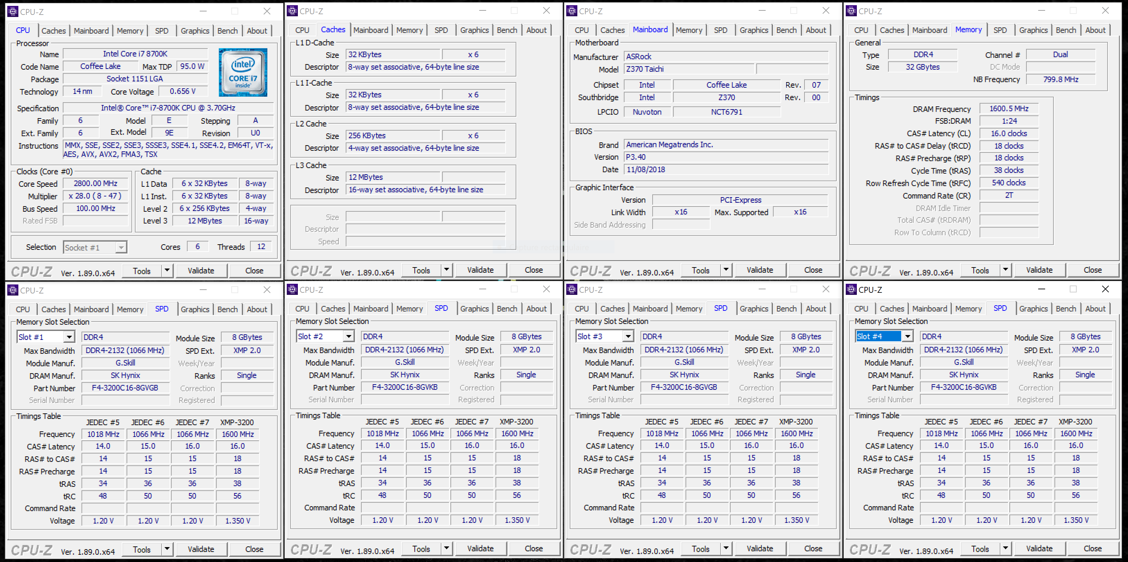
Task: Click the DRAM Frequency value field
Action: tap(1008, 108)
